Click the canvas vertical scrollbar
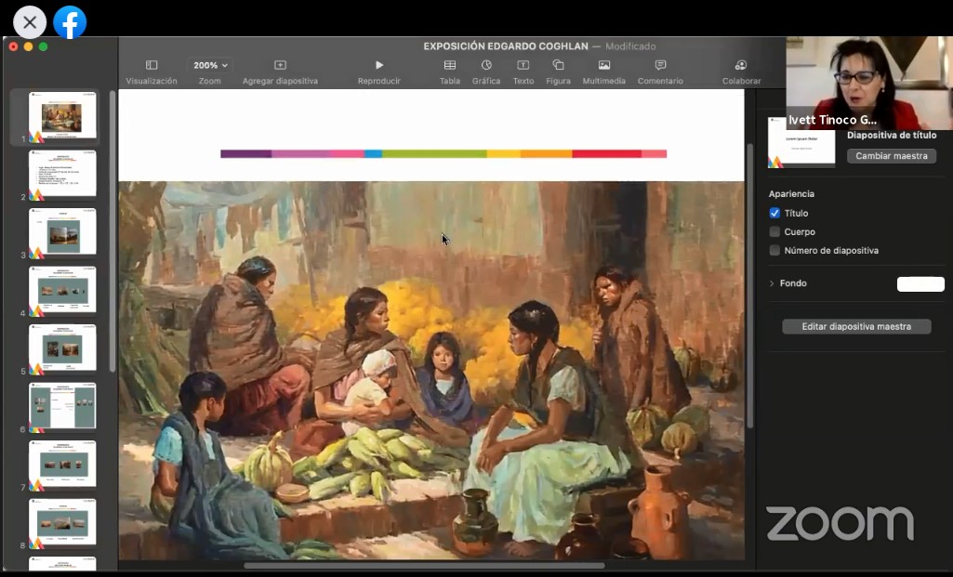This screenshot has height=577, width=953. click(x=750, y=285)
